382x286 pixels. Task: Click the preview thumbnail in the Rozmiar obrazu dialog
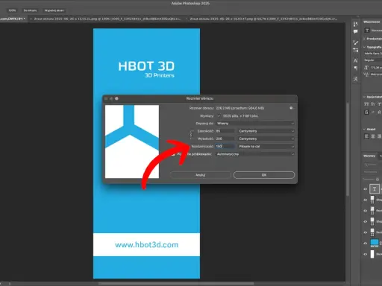tap(132, 142)
